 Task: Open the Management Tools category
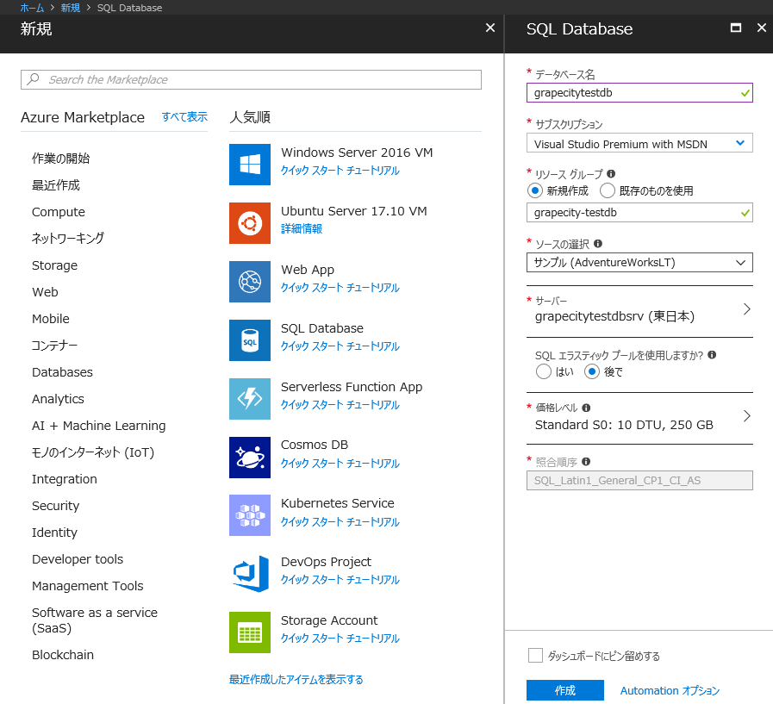click(87, 586)
